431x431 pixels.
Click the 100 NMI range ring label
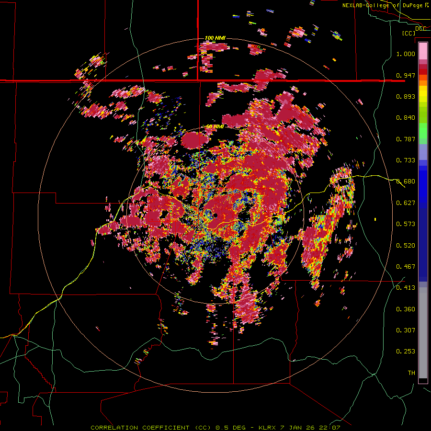(x=215, y=38)
